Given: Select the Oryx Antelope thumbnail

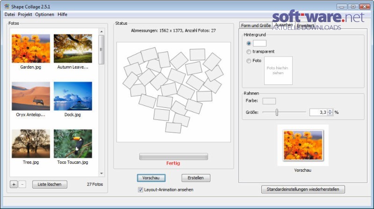Looking at the screenshot, I should (x=31, y=96).
